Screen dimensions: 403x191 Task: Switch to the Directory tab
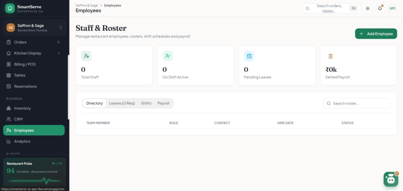(x=94, y=103)
